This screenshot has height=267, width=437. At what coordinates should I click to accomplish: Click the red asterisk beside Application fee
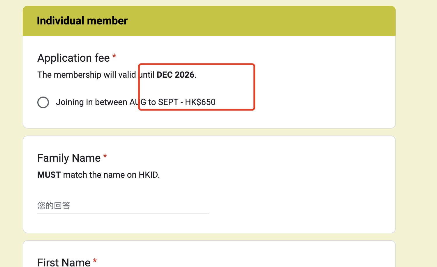114,56
